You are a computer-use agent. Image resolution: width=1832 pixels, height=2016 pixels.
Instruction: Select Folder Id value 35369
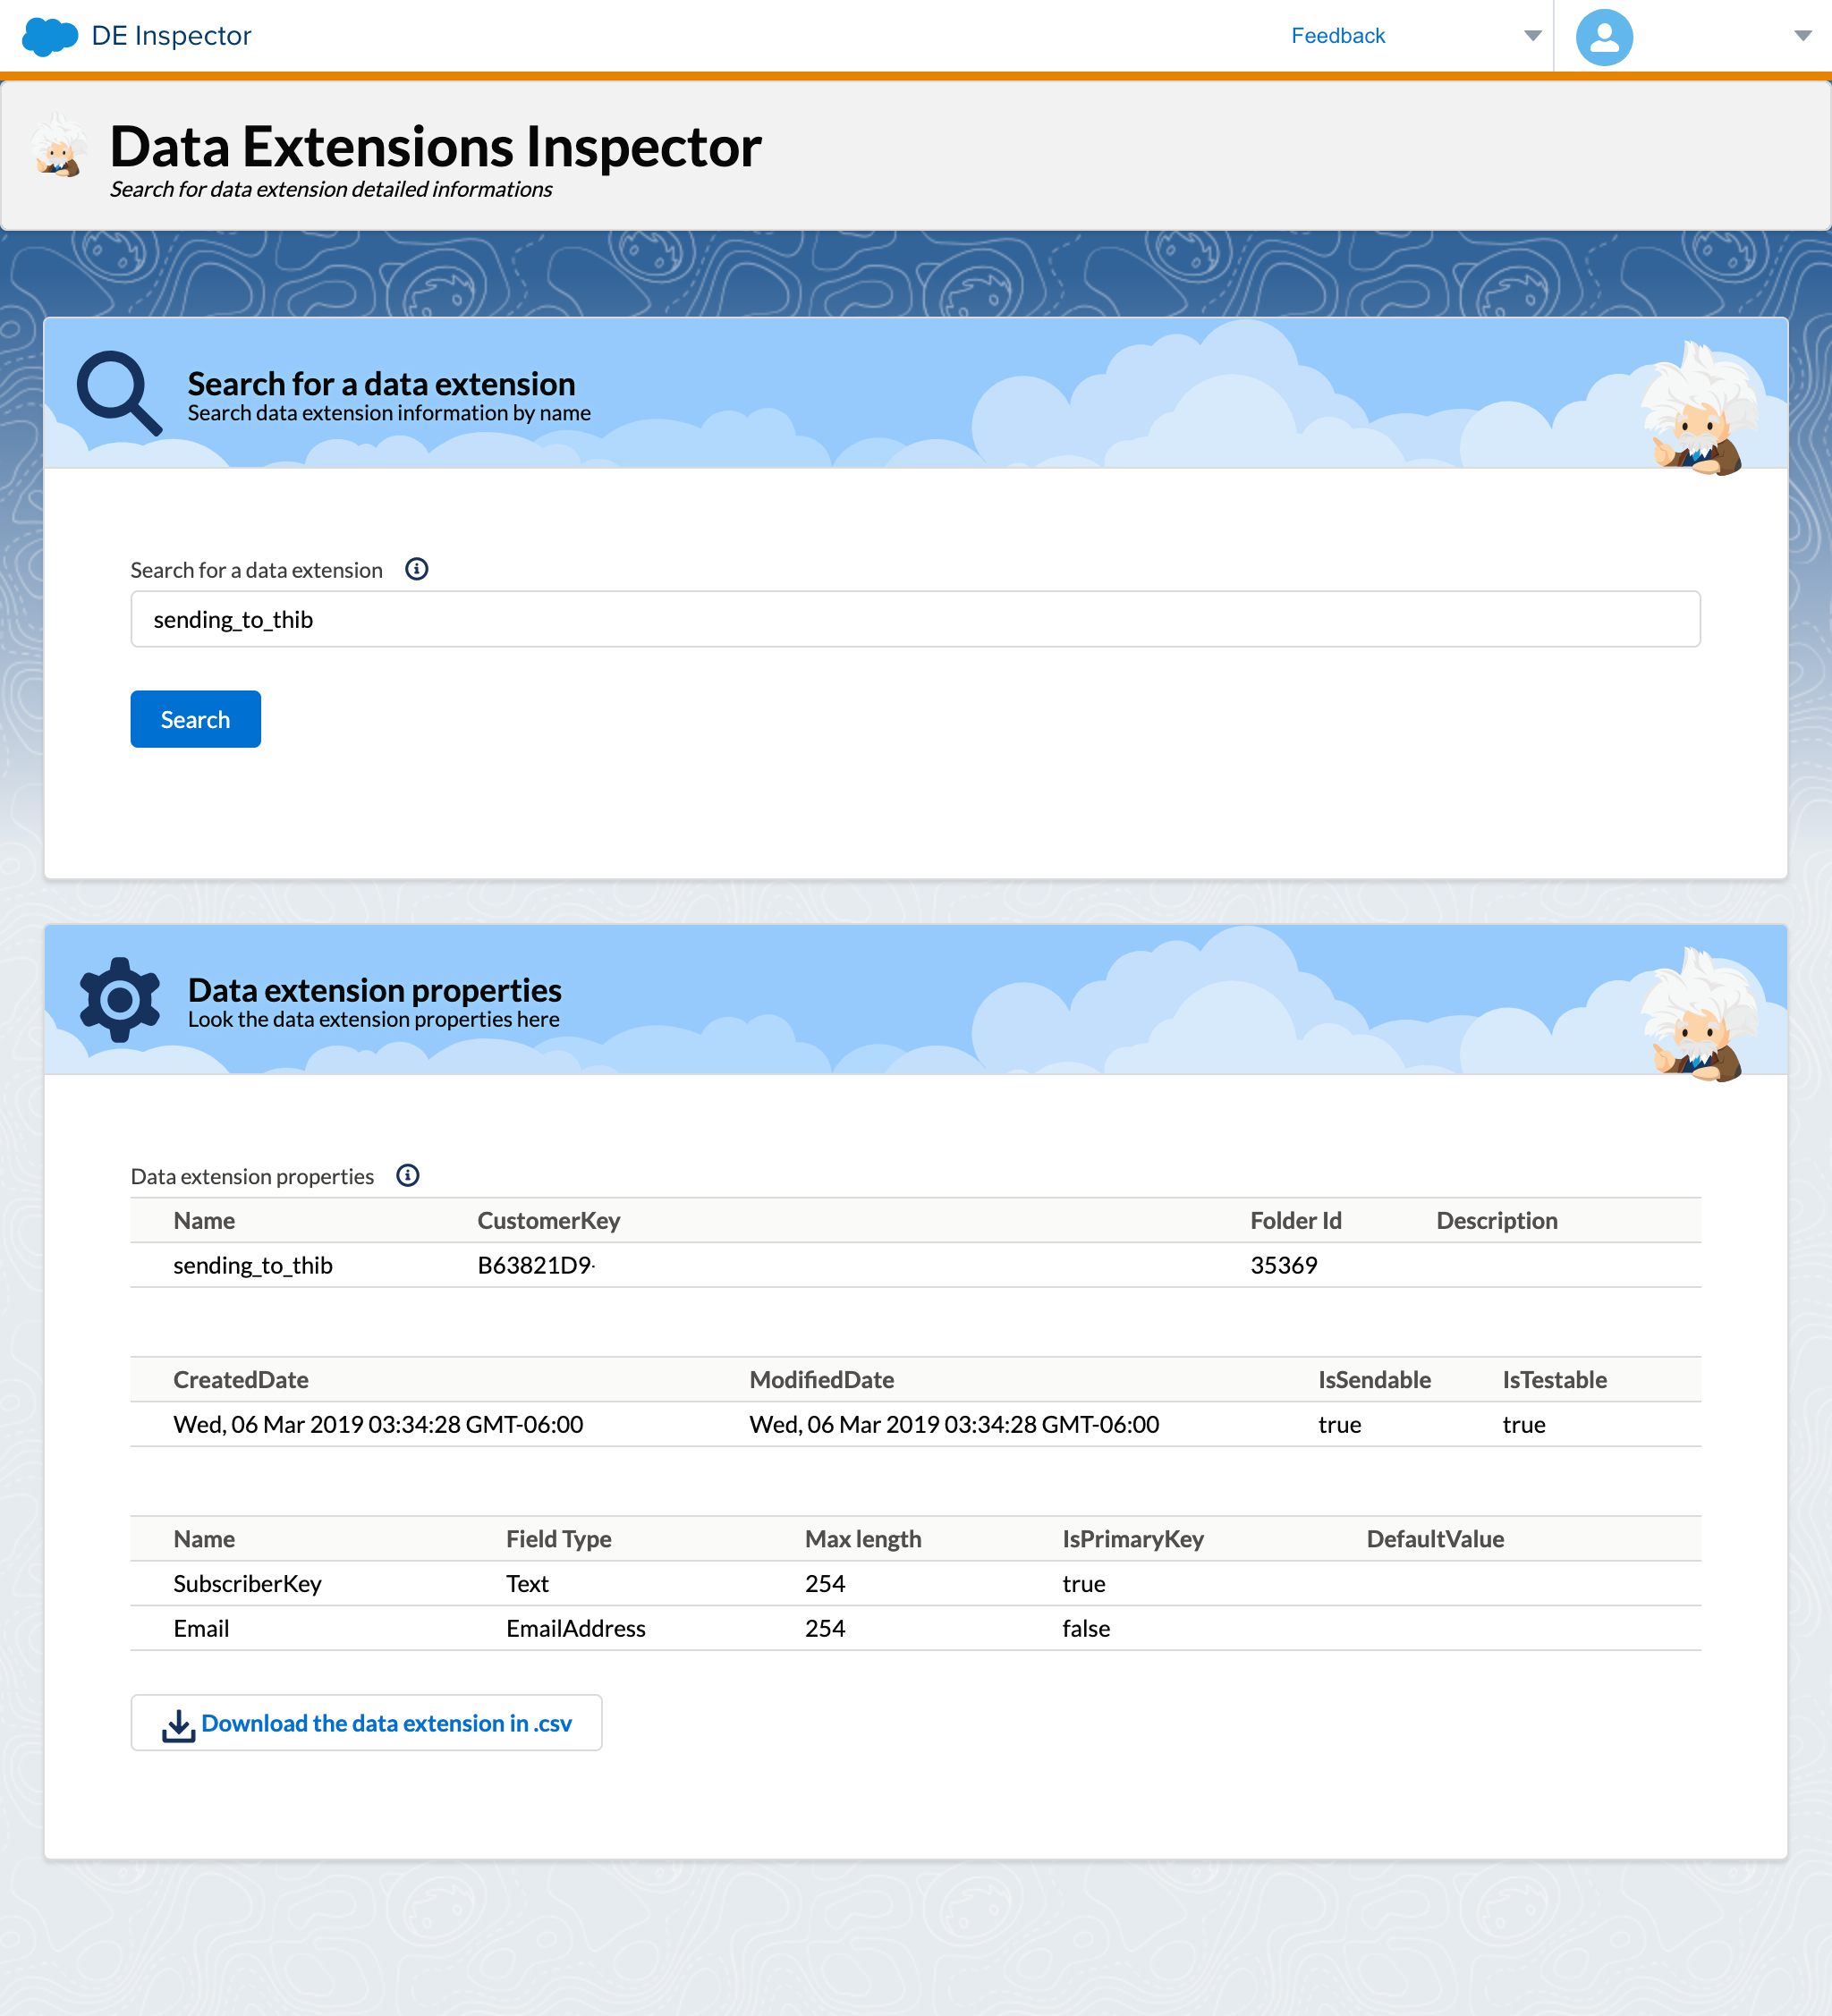coord(1283,1265)
